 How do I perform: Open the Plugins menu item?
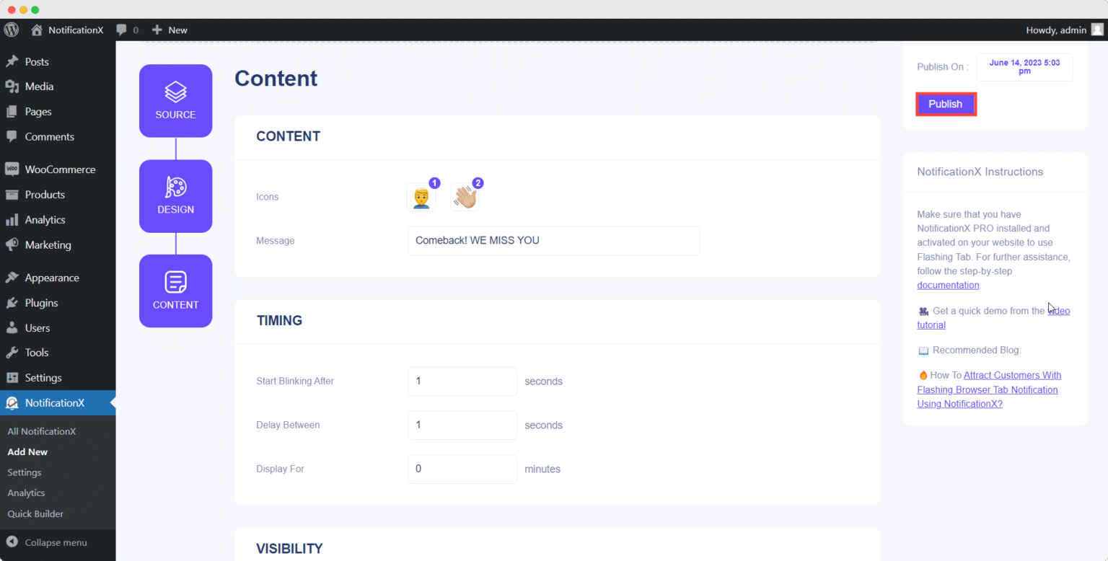pyautogui.click(x=41, y=303)
